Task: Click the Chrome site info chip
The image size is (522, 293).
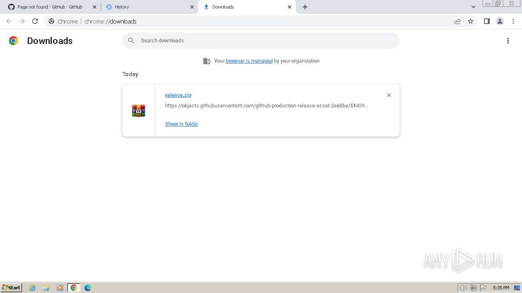Action: pyautogui.click(x=63, y=21)
